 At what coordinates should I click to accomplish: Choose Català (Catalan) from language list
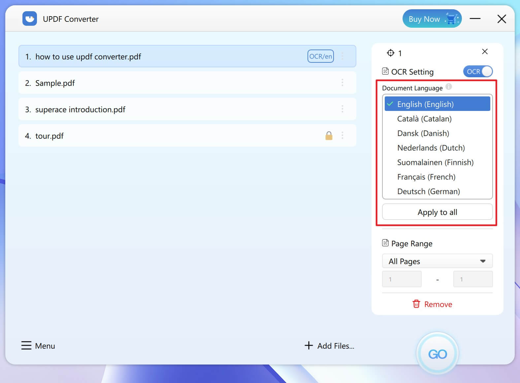point(438,119)
